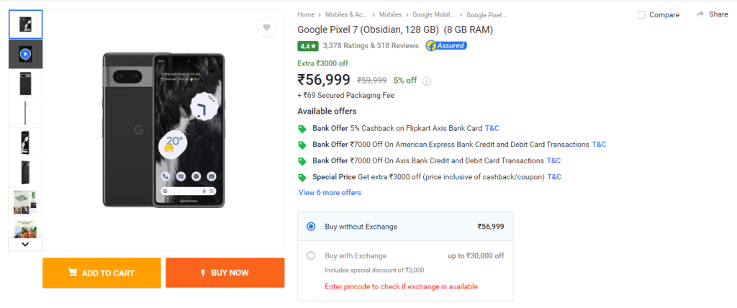Expand View 6 more offers
The image size is (737, 308).
tap(330, 193)
